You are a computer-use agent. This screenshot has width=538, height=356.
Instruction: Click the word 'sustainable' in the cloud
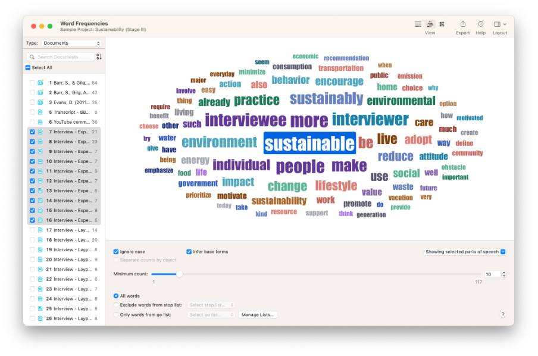tap(309, 143)
